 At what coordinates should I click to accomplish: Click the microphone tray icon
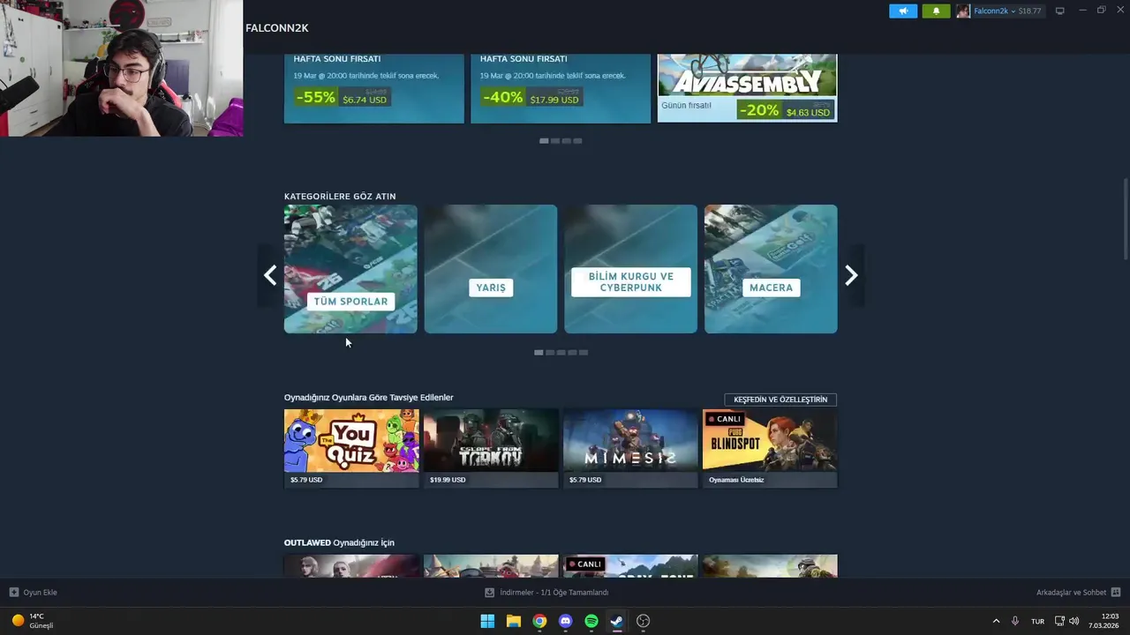(x=1015, y=621)
